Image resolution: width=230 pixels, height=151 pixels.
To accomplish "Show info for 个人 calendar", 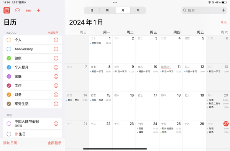I will tap(56, 40).
